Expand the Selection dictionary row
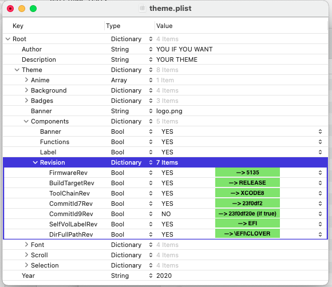332x287 pixels. coord(26,265)
